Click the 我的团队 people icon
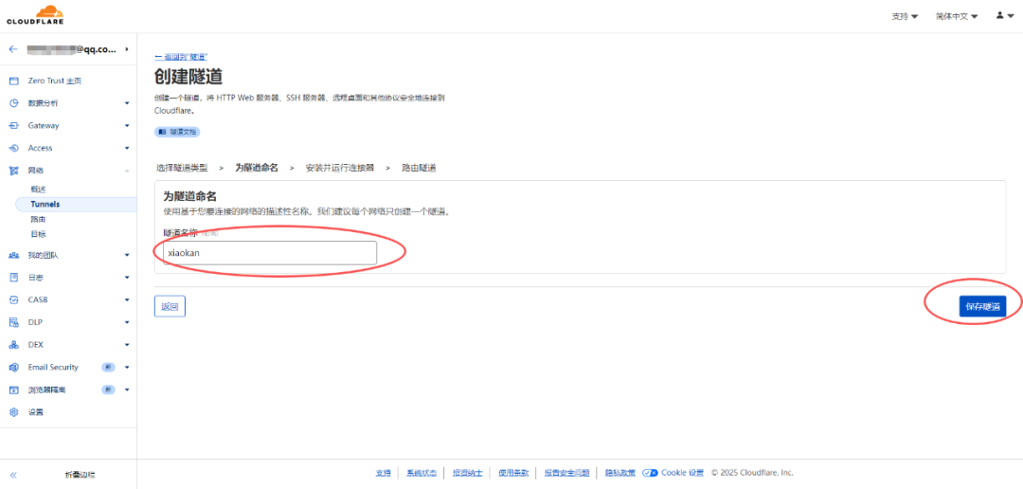Image resolution: width=1023 pixels, height=489 pixels. pyautogui.click(x=13, y=255)
